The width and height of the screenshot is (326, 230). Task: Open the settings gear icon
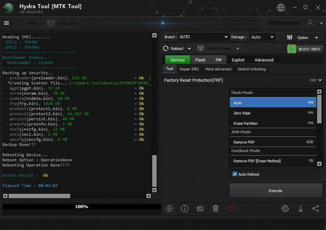coord(285,209)
